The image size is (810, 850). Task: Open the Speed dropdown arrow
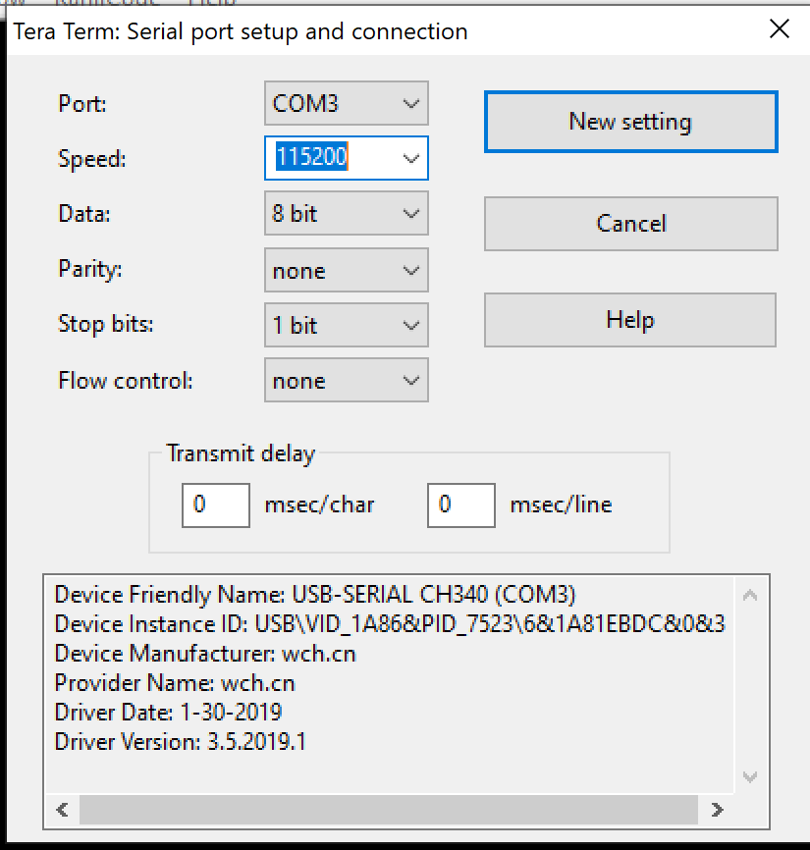pyautogui.click(x=411, y=158)
